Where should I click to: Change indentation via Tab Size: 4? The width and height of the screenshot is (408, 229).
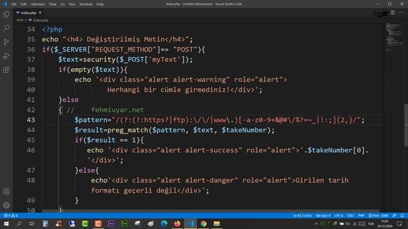click(x=323, y=216)
